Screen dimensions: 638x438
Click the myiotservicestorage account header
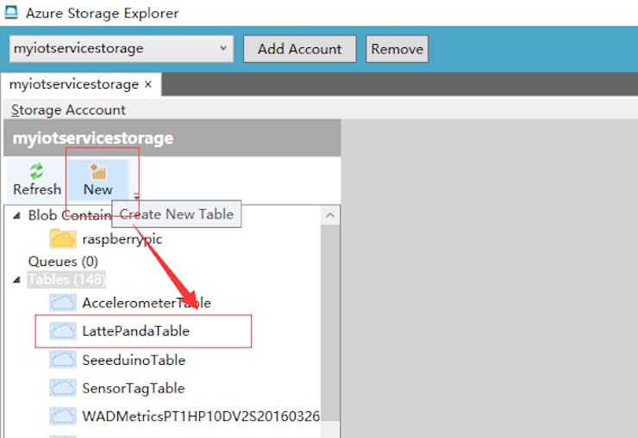tap(172, 138)
